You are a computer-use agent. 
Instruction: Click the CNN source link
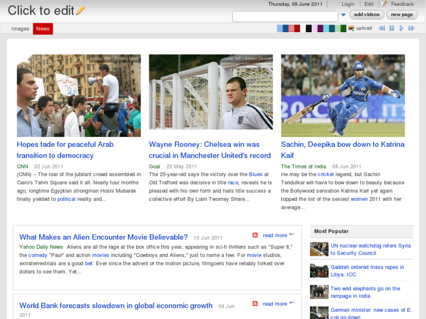[x=22, y=166]
